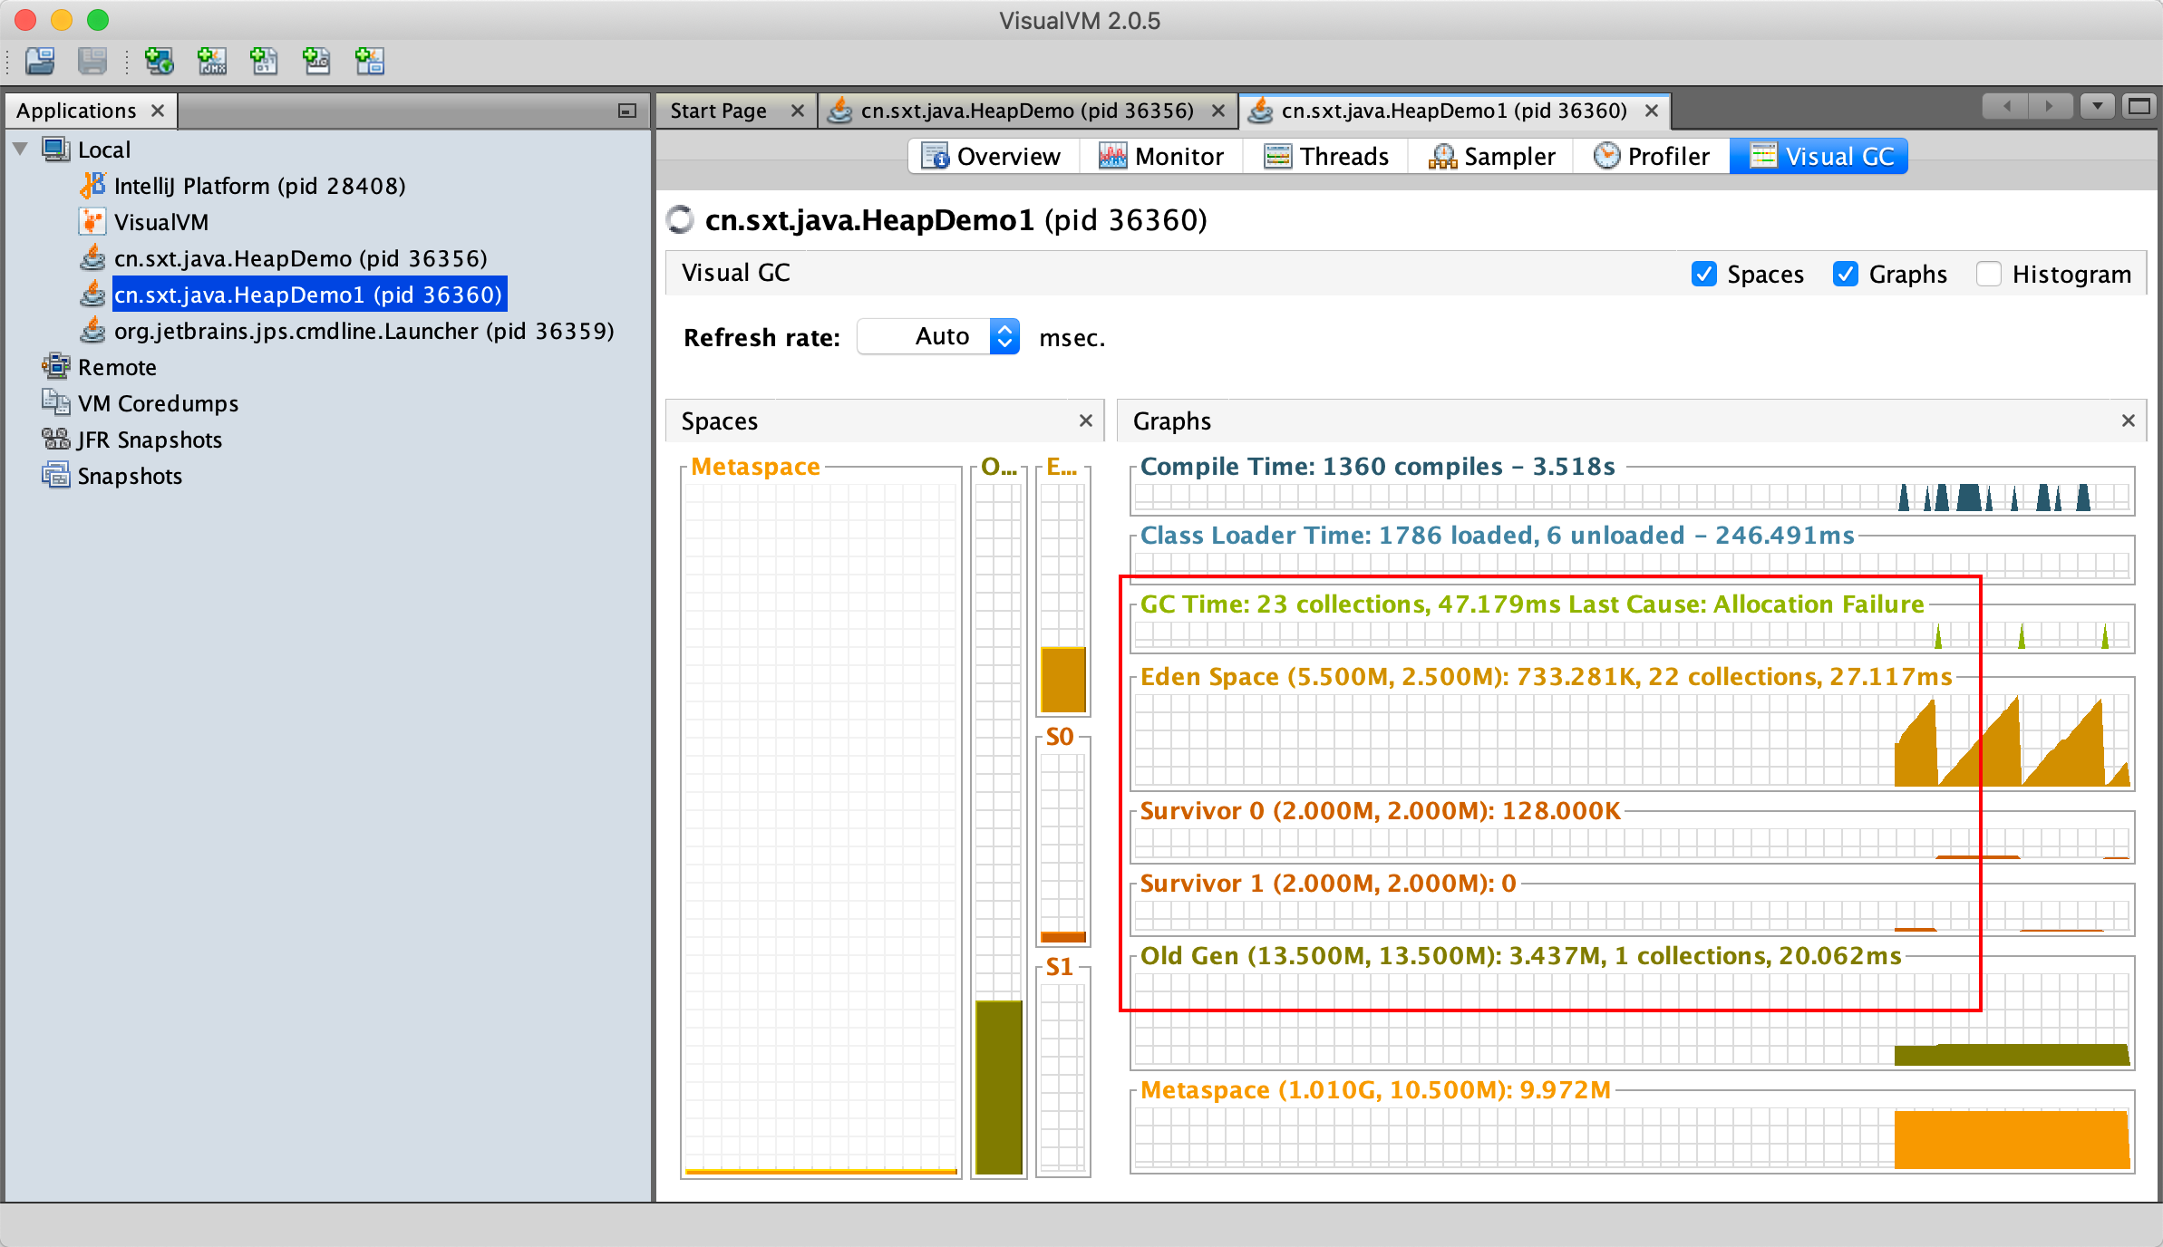The width and height of the screenshot is (2163, 1247).
Task: Click the Remote hosts icon in tree
Action: click(x=55, y=366)
